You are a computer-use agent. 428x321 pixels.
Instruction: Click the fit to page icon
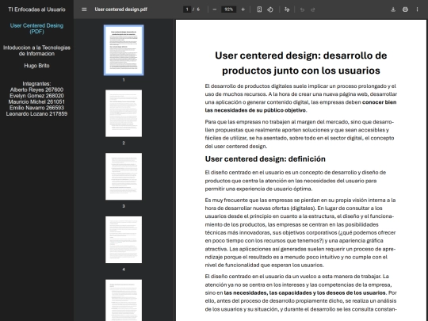259,10
